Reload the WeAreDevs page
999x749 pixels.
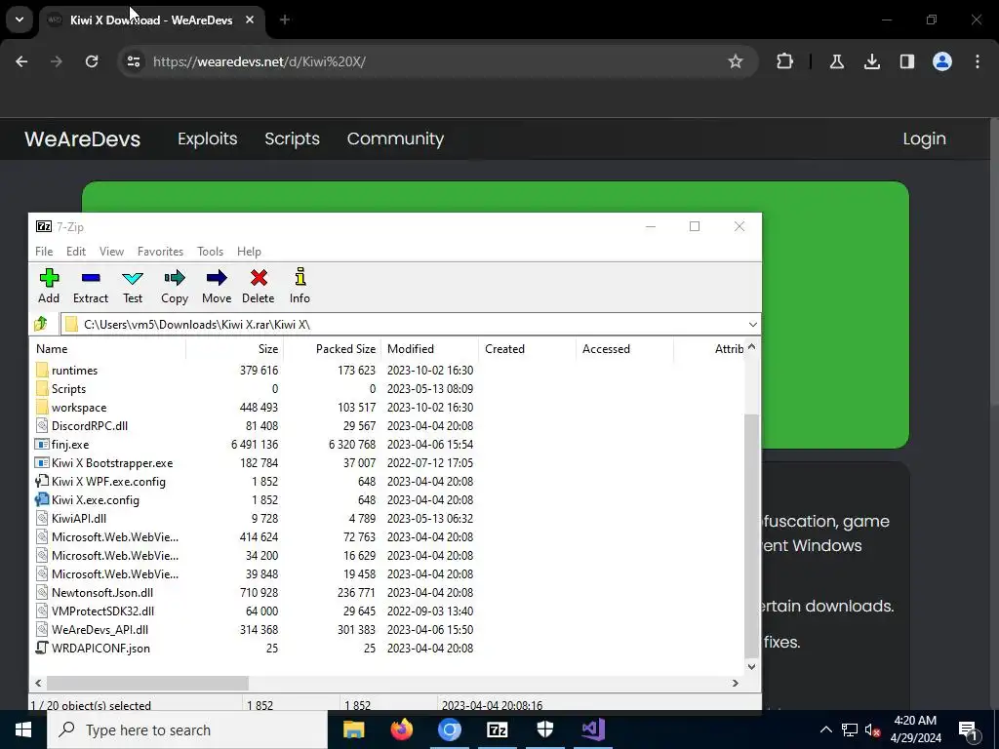point(92,61)
